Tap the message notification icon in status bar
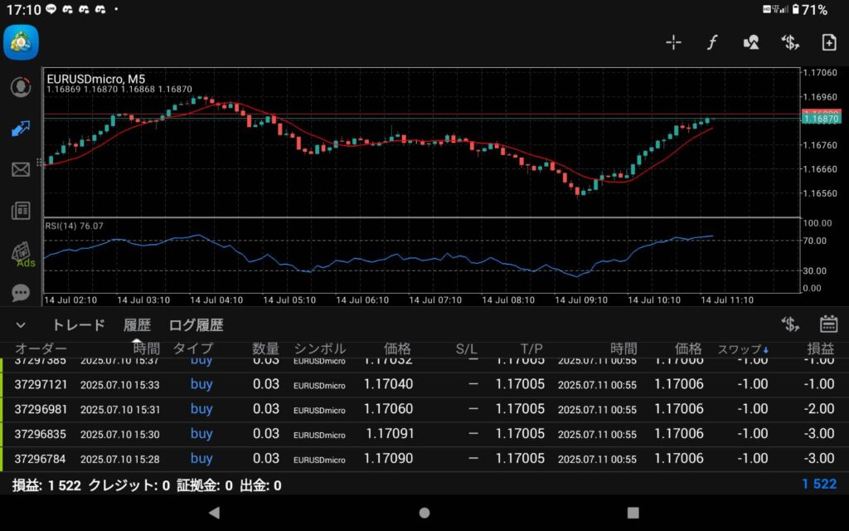Screen dimensions: 849x531 (51, 9)
